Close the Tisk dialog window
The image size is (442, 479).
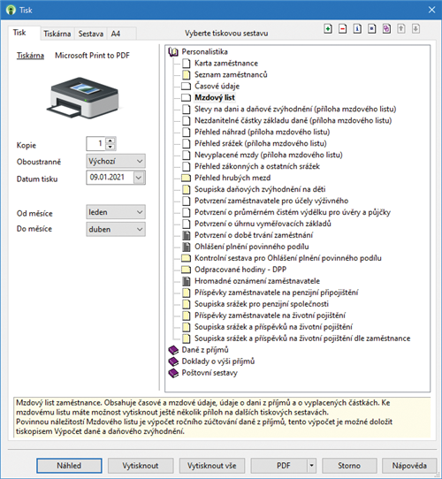431,10
